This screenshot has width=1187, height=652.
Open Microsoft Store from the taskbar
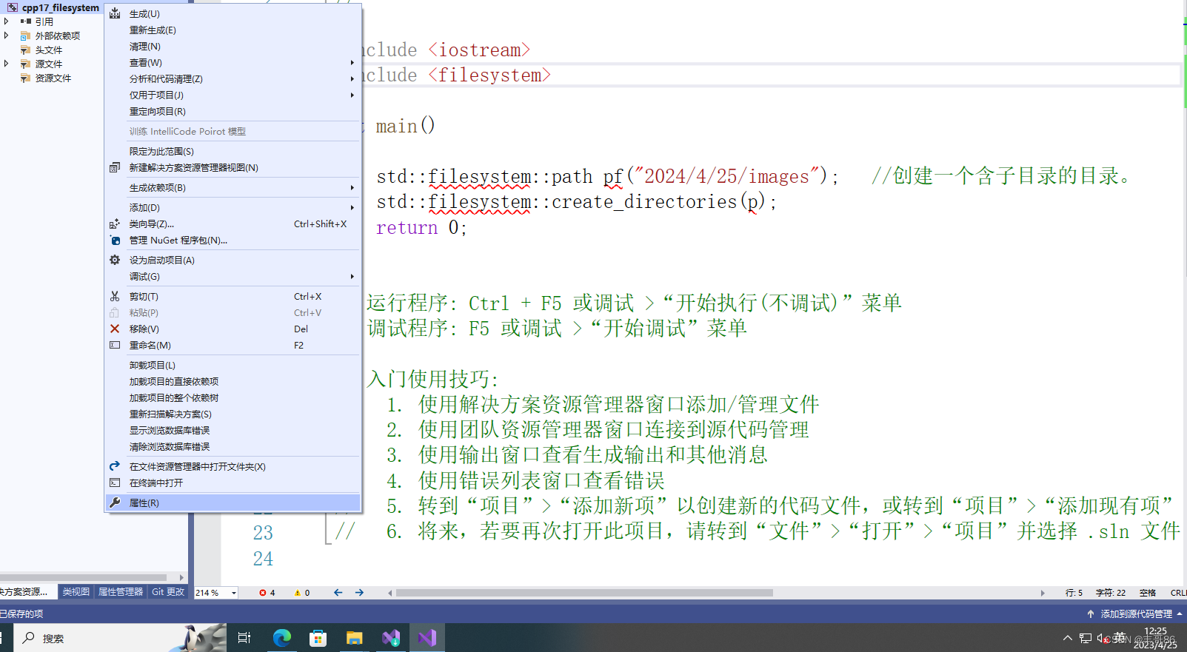coord(318,637)
